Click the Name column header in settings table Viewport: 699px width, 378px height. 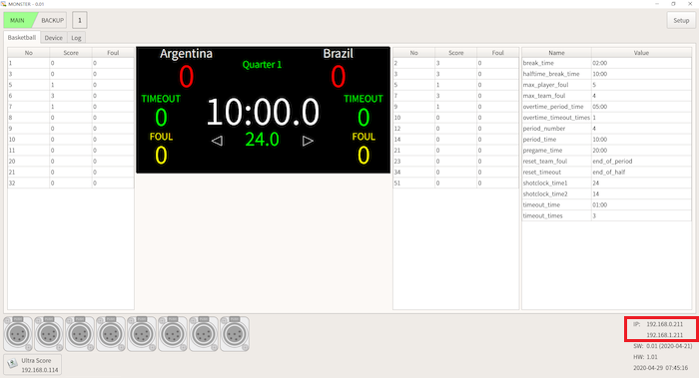click(556, 53)
